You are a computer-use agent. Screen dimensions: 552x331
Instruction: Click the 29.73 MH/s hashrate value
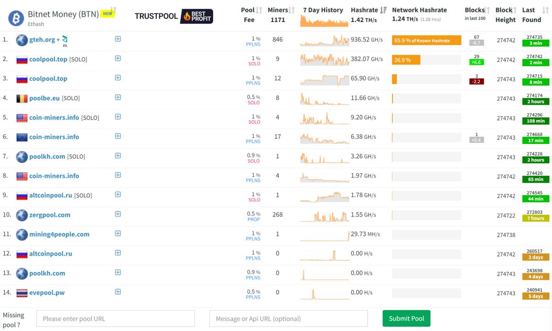pos(365,234)
